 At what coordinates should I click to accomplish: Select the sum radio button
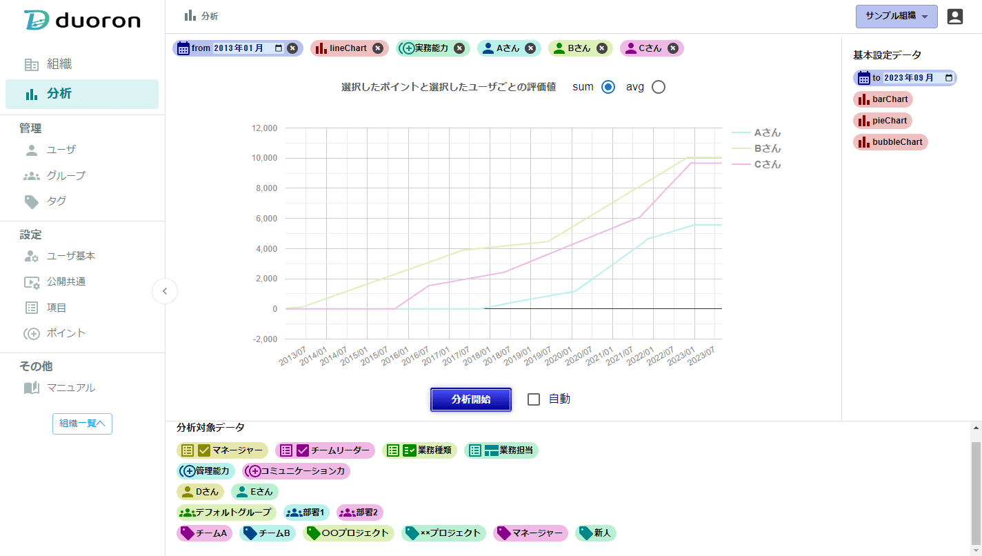608,87
